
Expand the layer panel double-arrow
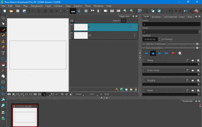72,20
